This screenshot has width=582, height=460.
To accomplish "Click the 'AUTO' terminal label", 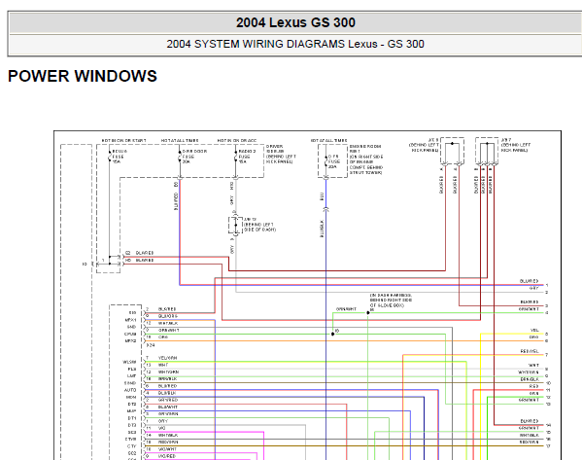I will [x=130, y=390].
